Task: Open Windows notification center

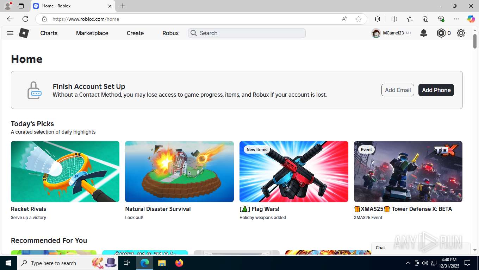Action: pyautogui.click(x=467, y=263)
